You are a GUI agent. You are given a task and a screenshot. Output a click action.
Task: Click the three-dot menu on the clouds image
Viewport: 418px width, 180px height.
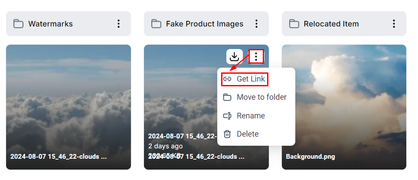pyautogui.click(x=256, y=56)
